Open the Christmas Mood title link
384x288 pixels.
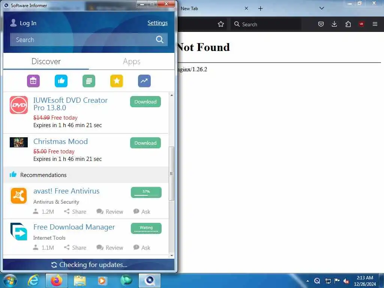click(60, 141)
